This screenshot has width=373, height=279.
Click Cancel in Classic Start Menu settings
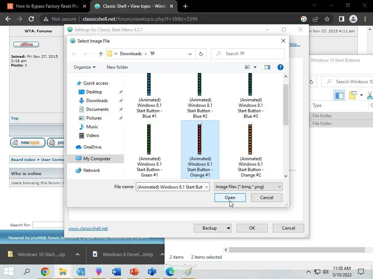click(288, 228)
